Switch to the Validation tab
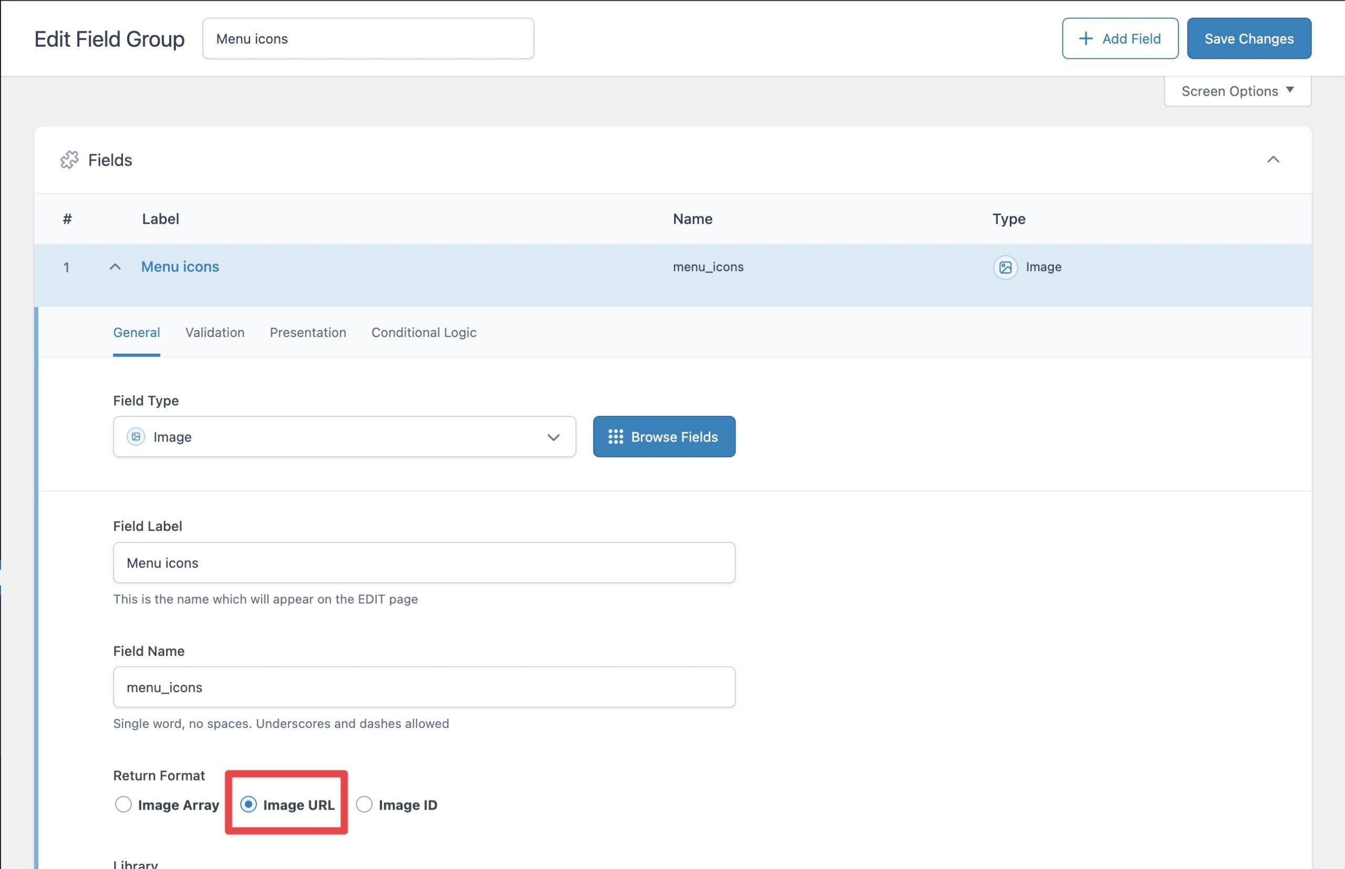1345x869 pixels. (x=214, y=332)
